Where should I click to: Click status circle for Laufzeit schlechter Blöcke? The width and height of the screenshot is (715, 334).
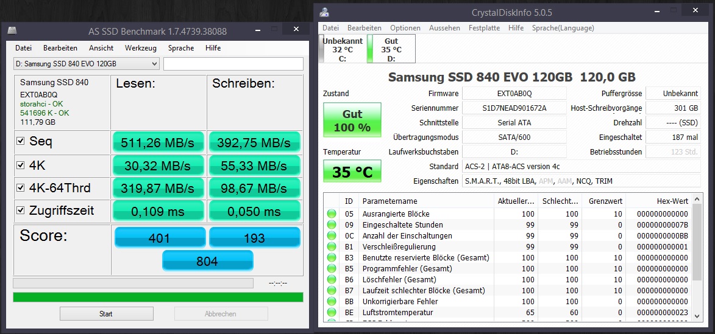pyautogui.click(x=332, y=290)
